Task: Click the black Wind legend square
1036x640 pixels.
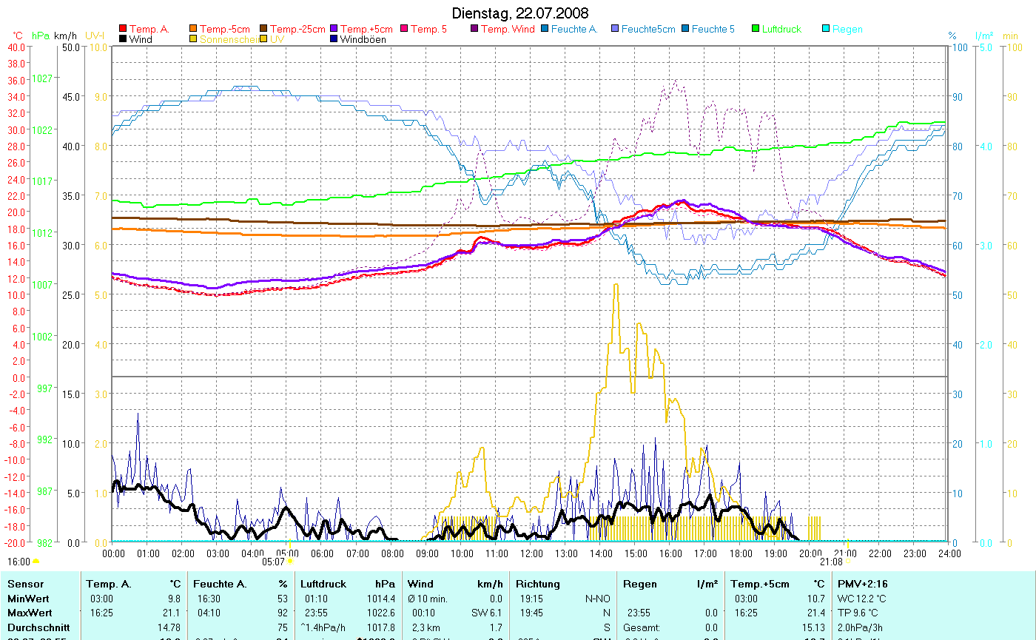Action: point(123,39)
